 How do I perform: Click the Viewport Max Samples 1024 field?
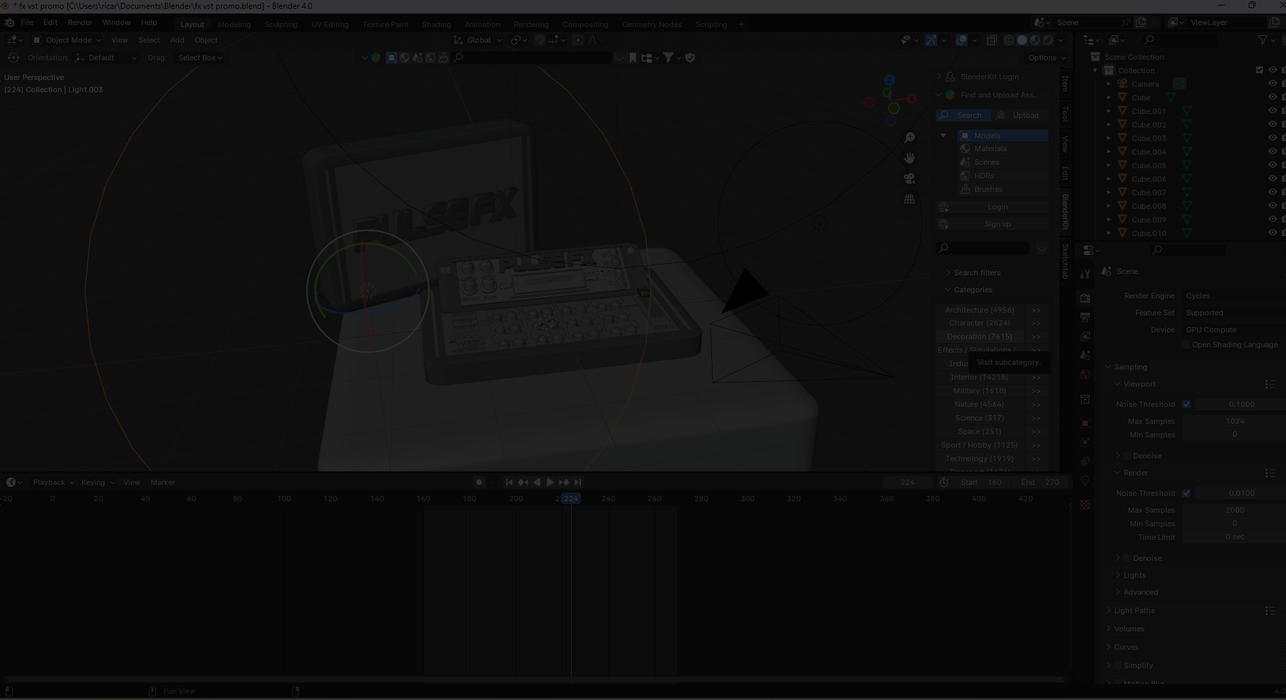1235,421
